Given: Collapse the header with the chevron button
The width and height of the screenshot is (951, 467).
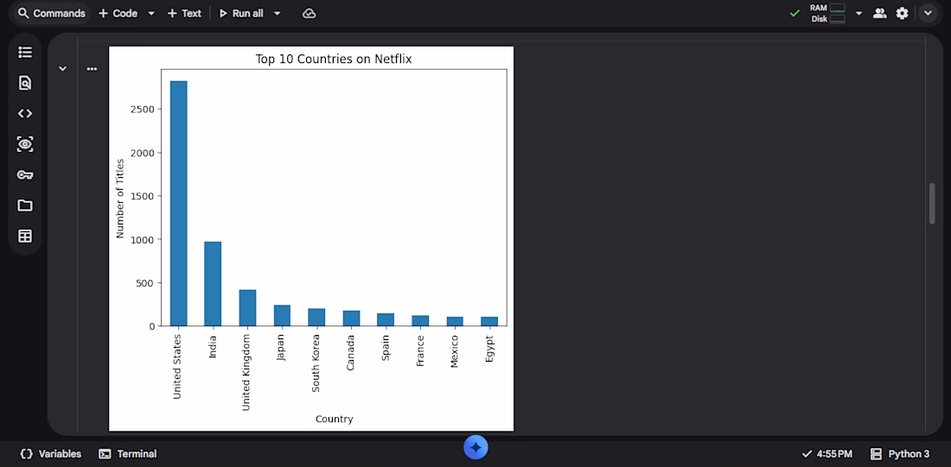Looking at the screenshot, I should point(928,13).
